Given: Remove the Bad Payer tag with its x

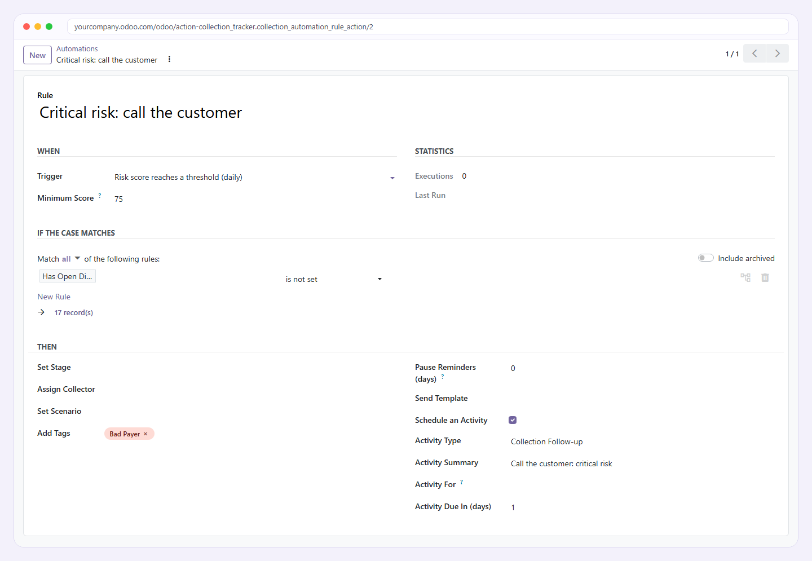Looking at the screenshot, I should (x=145, y=434).
